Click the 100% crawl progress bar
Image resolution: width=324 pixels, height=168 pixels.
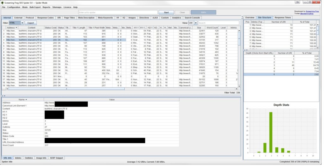[203, 12]
